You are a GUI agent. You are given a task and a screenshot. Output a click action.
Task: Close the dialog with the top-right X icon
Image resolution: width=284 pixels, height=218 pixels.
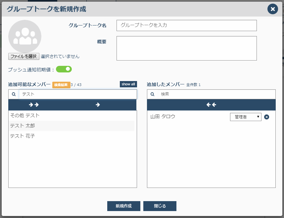[x=273, y=9]
